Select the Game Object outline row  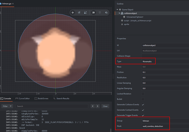[152, 10]
